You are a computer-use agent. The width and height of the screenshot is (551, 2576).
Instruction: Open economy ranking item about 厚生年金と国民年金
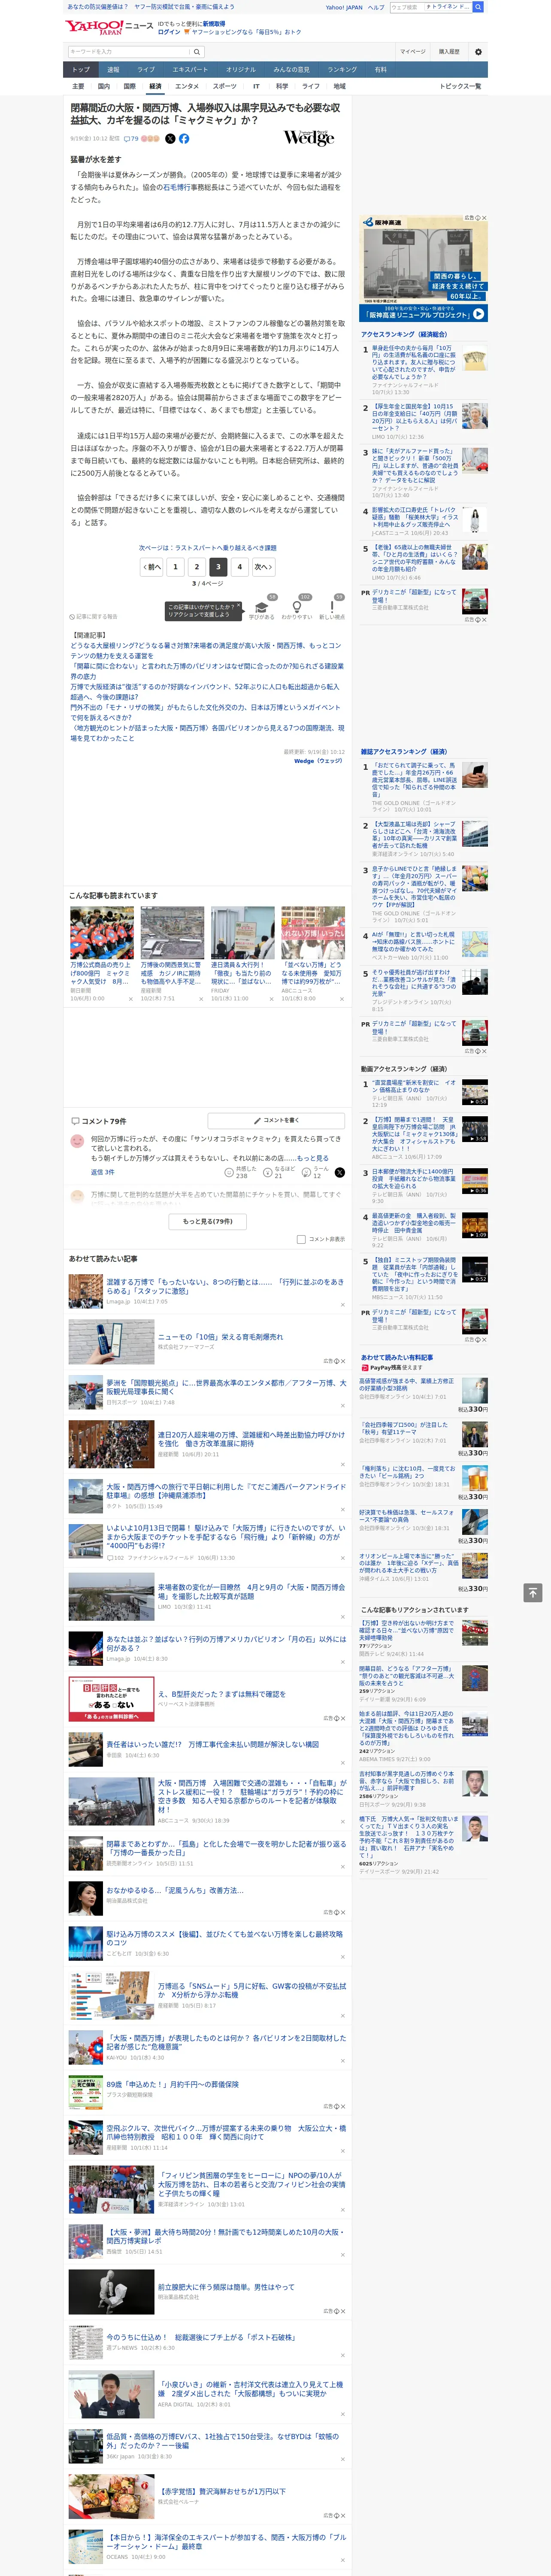pos(414,417)
